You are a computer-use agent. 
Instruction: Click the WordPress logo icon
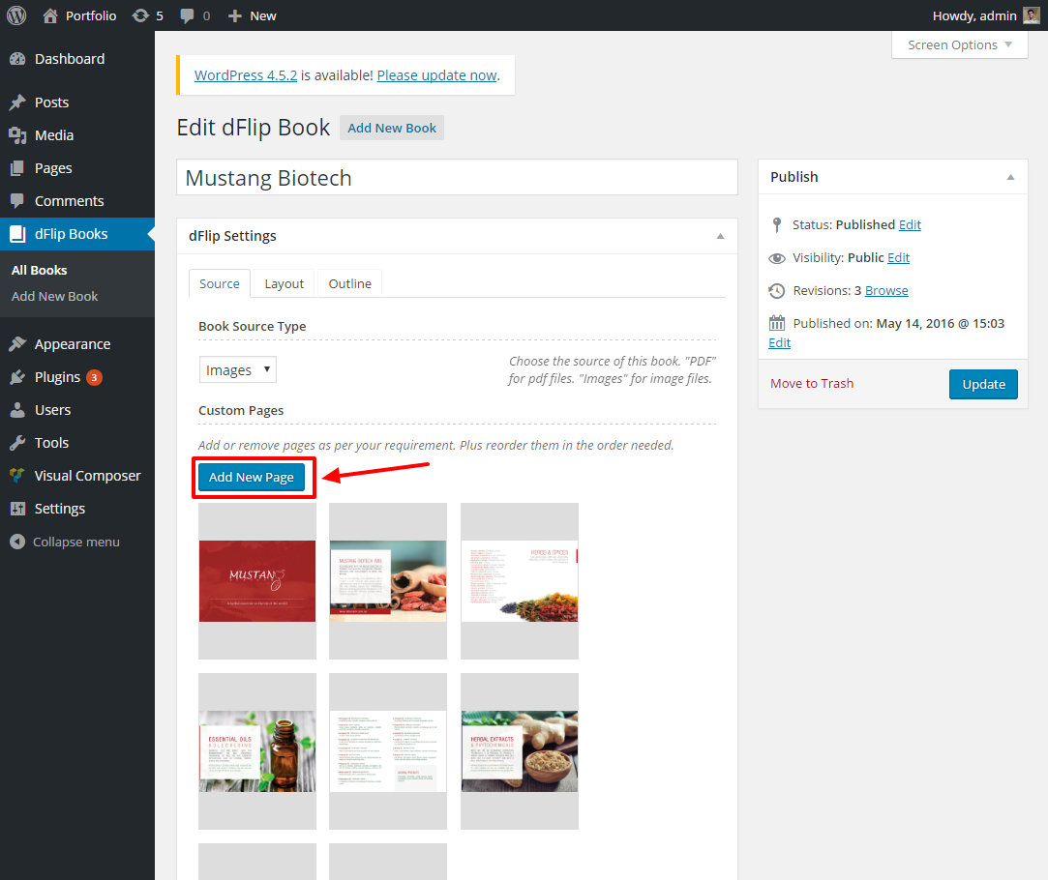point(16,15)
